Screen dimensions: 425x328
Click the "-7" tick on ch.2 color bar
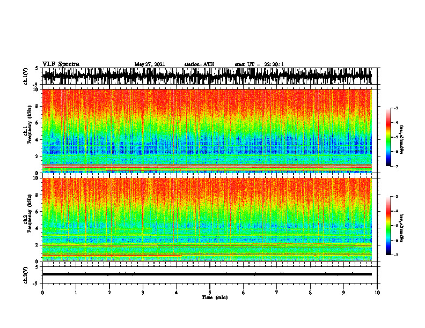click(396, 255)
